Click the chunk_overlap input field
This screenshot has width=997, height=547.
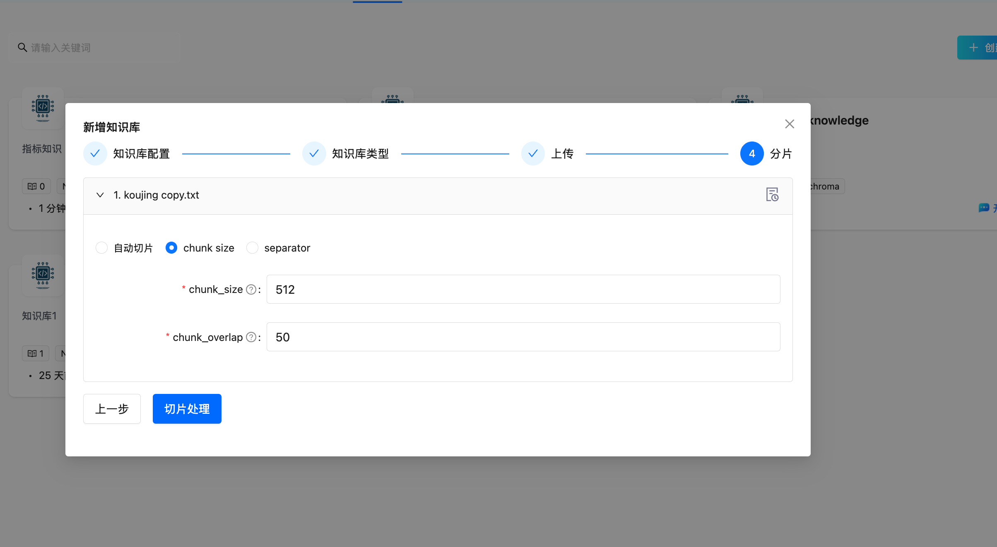point(523,337)
